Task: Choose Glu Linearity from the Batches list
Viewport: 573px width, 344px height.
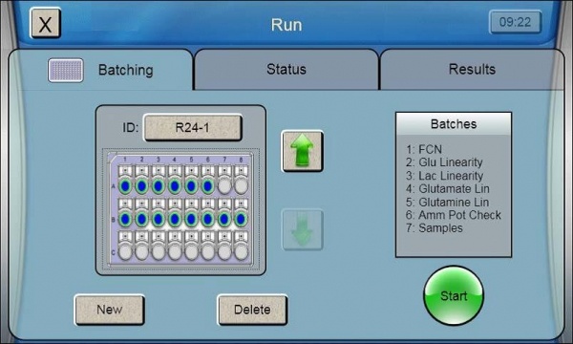Action: click(x=444, y=162)
